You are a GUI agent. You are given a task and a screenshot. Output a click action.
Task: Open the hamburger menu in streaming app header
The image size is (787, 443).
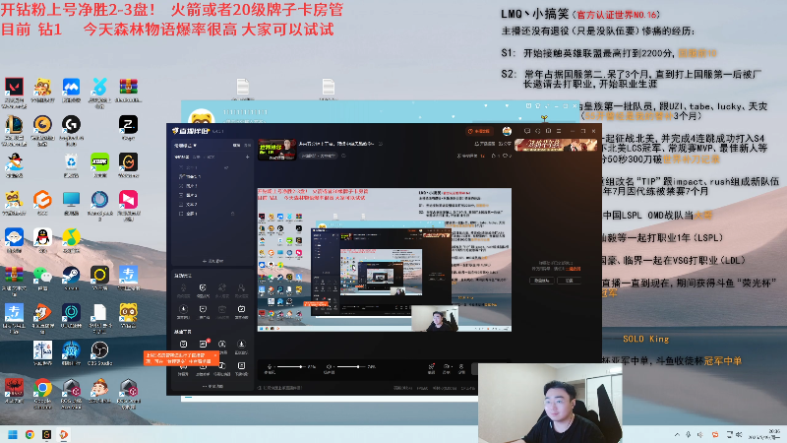[x=559, y=131]
